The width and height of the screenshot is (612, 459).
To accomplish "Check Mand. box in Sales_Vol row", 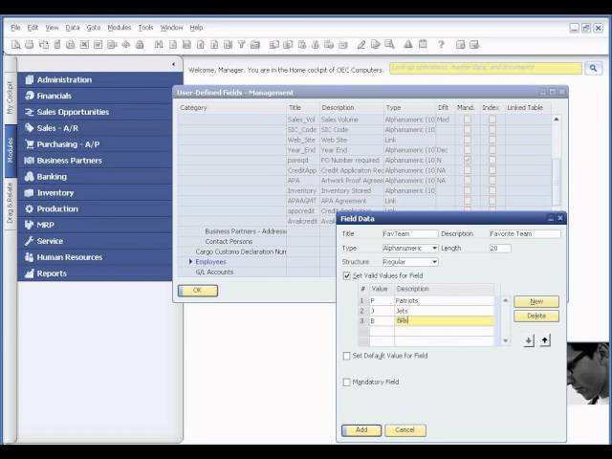I will click(468, 120).
